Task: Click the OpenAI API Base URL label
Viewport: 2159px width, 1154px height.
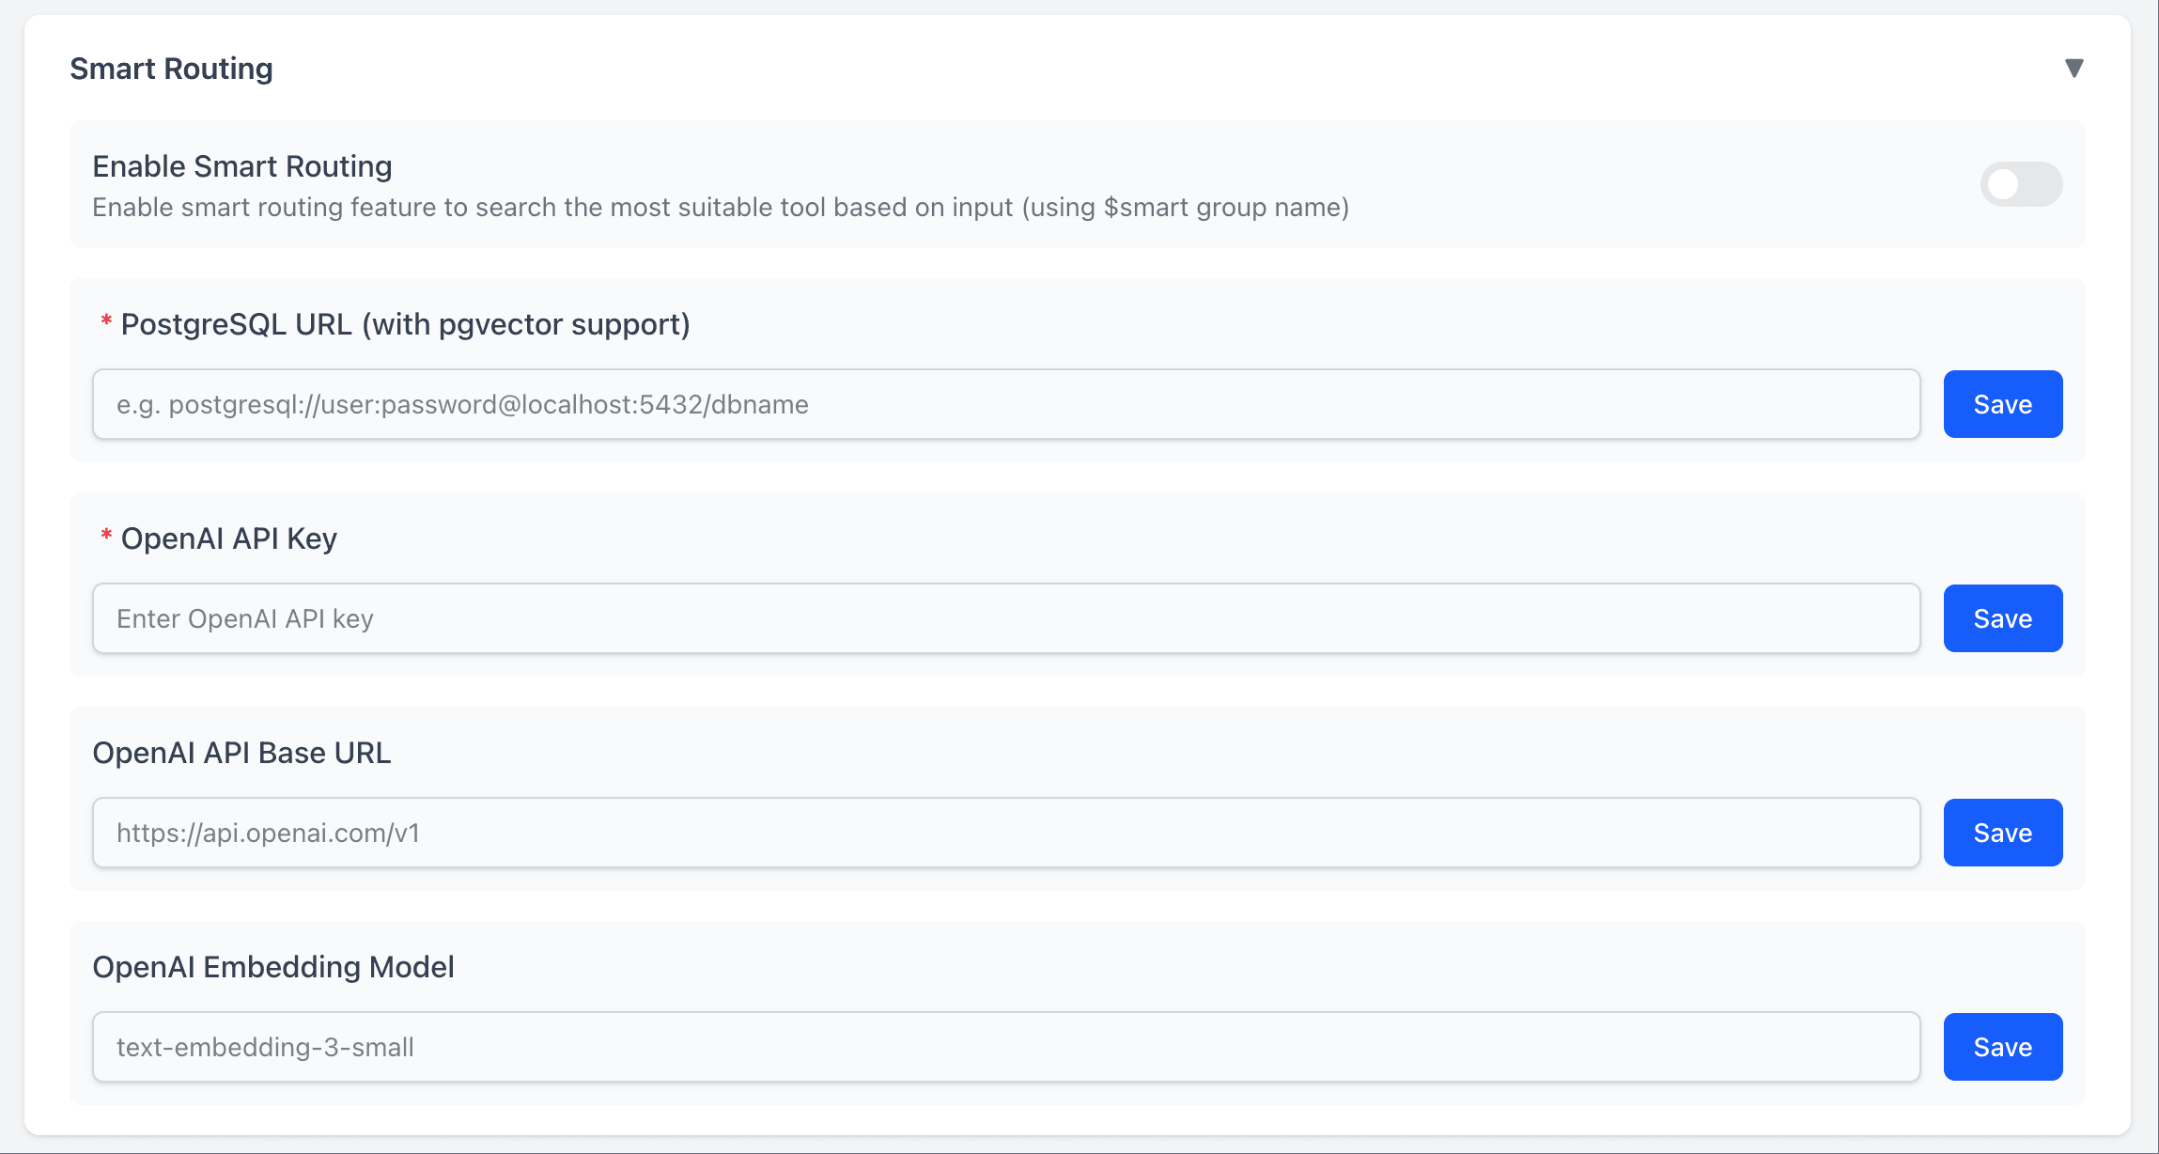Action: pyautogui.click(x=241, y=753)
